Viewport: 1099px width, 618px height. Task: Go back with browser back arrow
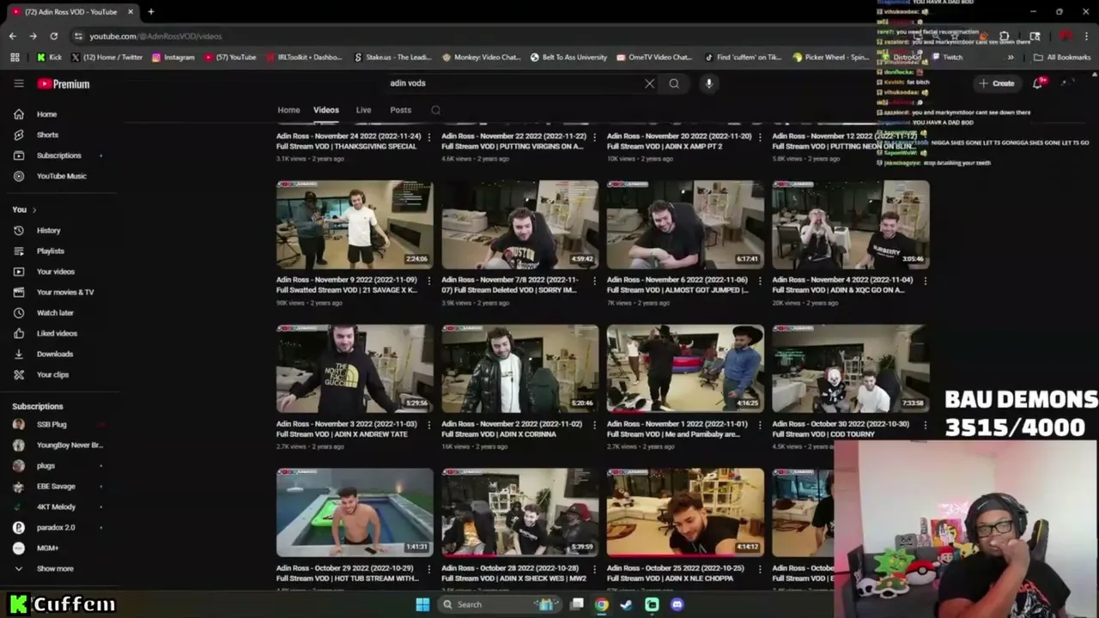tap(12, 36)
